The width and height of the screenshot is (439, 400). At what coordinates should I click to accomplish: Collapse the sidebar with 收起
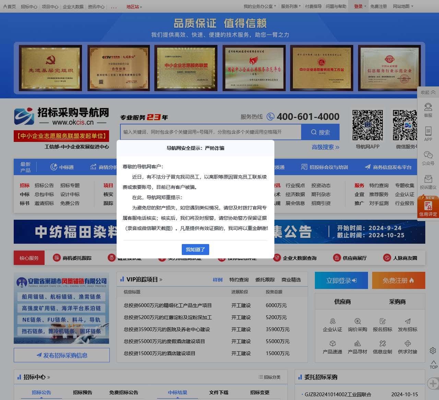[428, 92]
